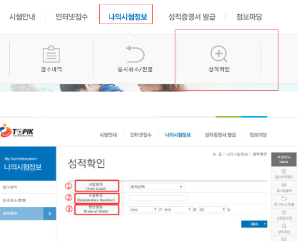Click the 나의시험정보 breadcrumb link
Screen dimensions: 304x244
click(x=237, y=154)
